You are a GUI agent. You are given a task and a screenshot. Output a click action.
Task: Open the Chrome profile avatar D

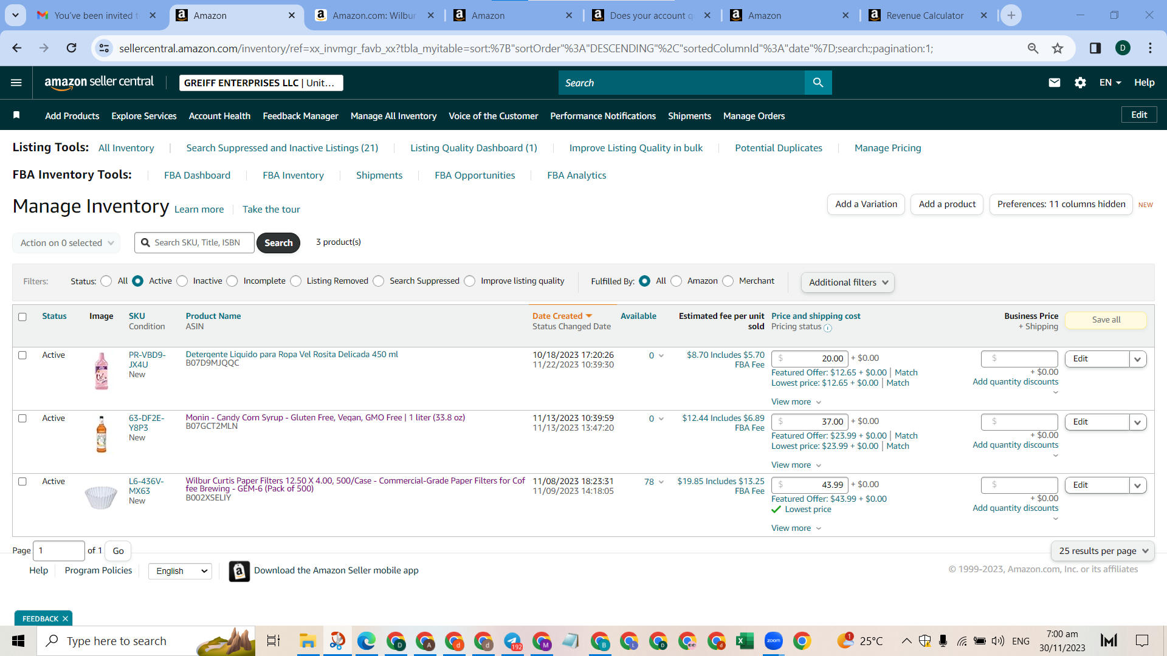pyautogui.click(x=1123, y=48)
